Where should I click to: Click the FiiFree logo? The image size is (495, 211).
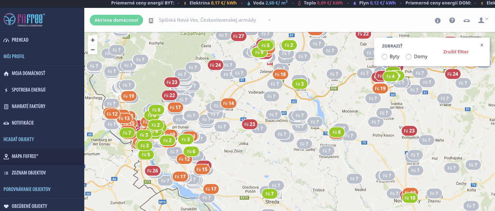24,20
